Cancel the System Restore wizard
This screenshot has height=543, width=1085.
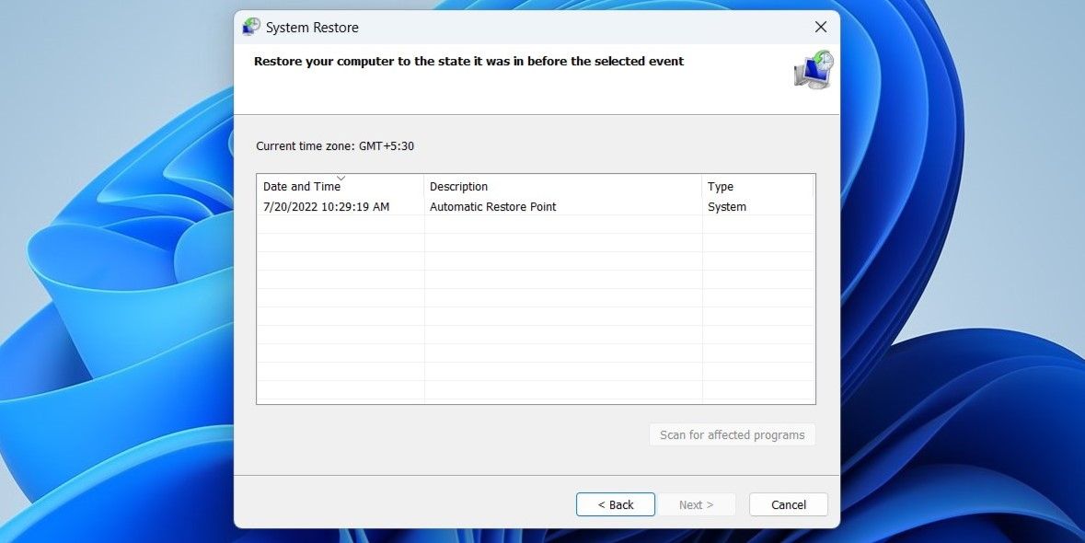pyautogui.click(x=788, y=505)
